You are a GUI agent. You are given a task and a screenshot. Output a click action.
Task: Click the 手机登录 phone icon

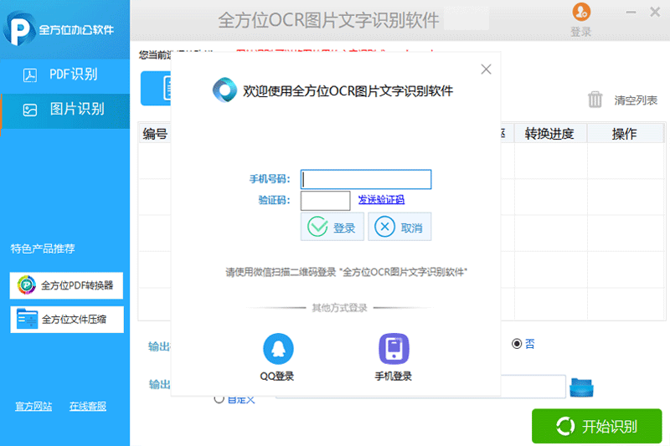(393, 348)
